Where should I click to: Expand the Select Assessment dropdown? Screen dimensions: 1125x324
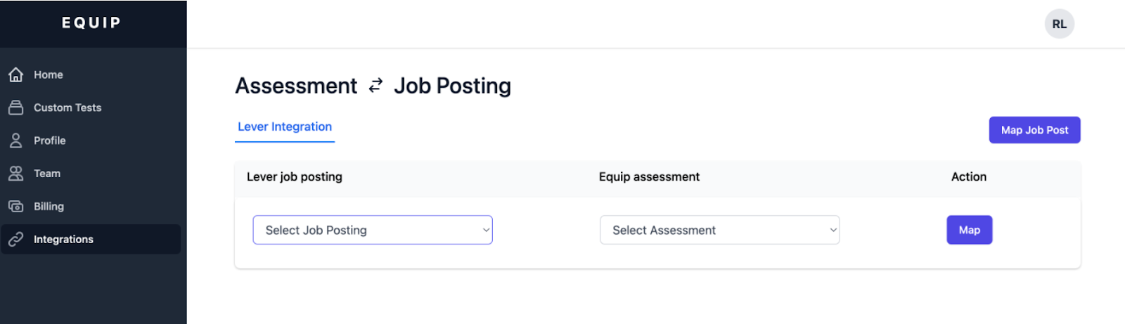[719, 230]
